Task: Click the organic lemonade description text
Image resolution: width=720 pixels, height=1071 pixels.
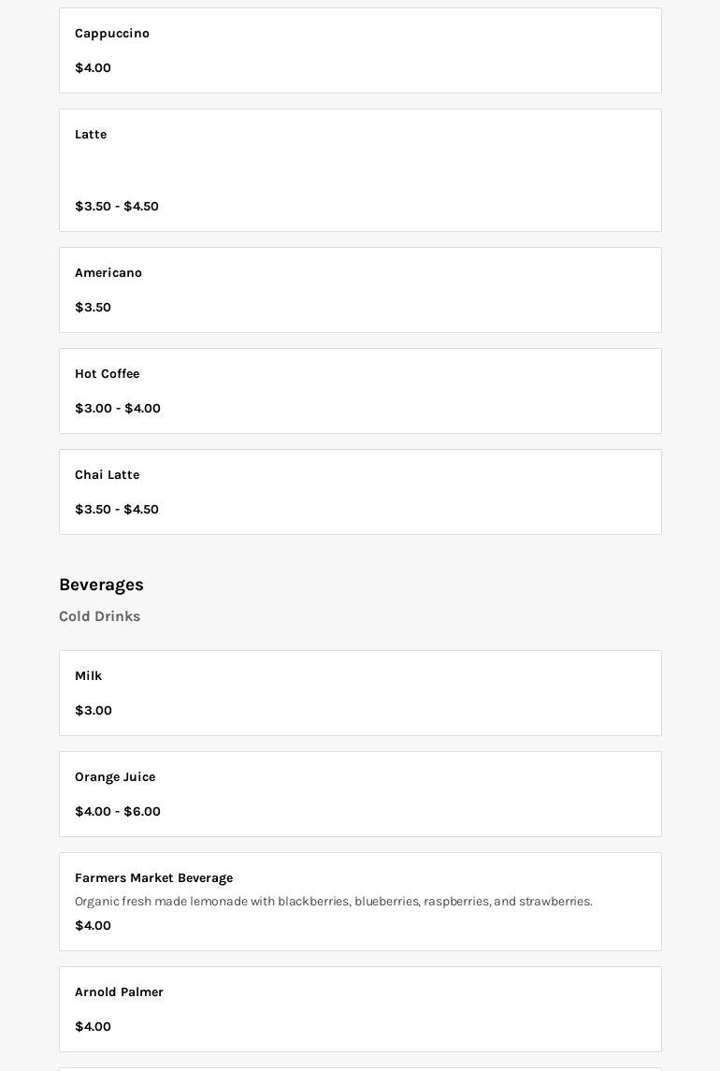Action: coord(333,902)
